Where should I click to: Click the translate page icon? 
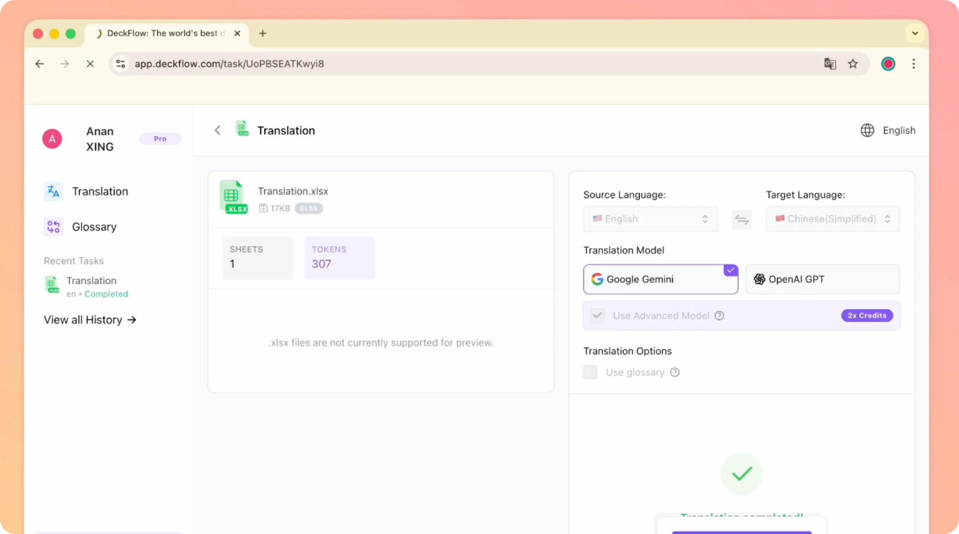tap(830, 64)
